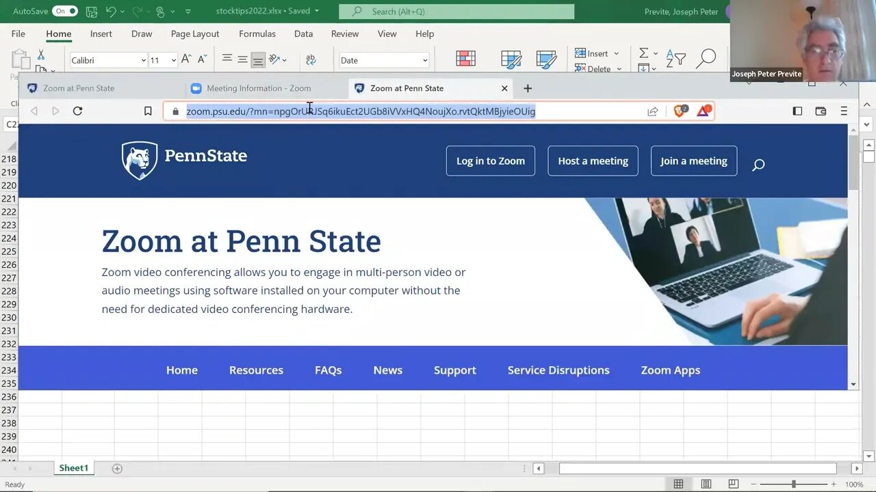Viewport: 876px width, 492px height.
Task: Toggle the browser sidebar icon
Action: (797, 111)
